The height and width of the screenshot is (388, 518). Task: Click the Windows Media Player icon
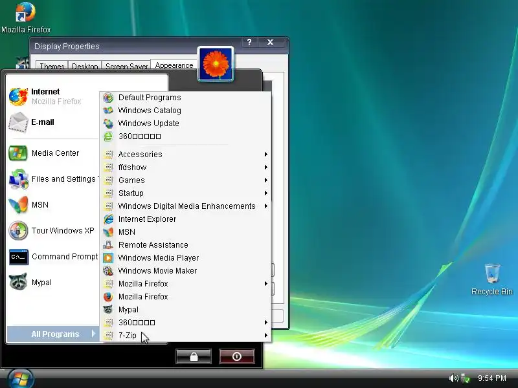[108, 257]
